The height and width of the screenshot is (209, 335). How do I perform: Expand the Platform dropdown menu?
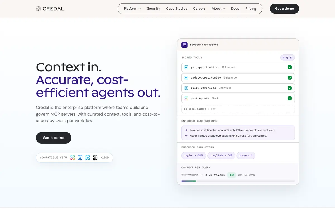click(x=132, y=9)
